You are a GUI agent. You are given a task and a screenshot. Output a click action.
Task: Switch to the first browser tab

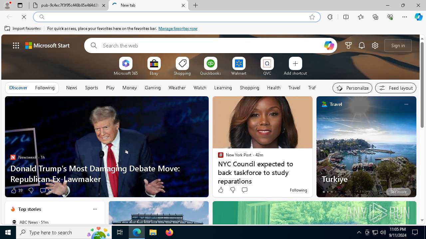pyautogui.click(x=69, y=5)
